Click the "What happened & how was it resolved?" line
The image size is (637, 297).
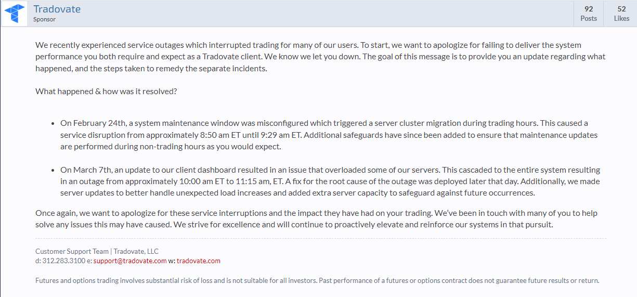pyautogui.click(x=106, y=91)
